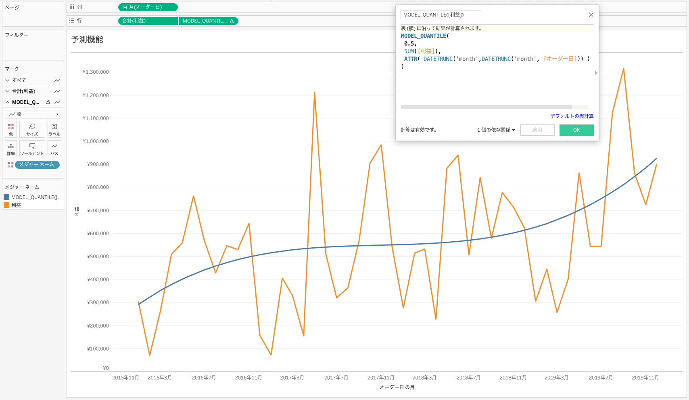This screenshot has height=400, width=689.
Task: Click the delta icon on MODEL_Q... marks row
Action: (48, 102)
